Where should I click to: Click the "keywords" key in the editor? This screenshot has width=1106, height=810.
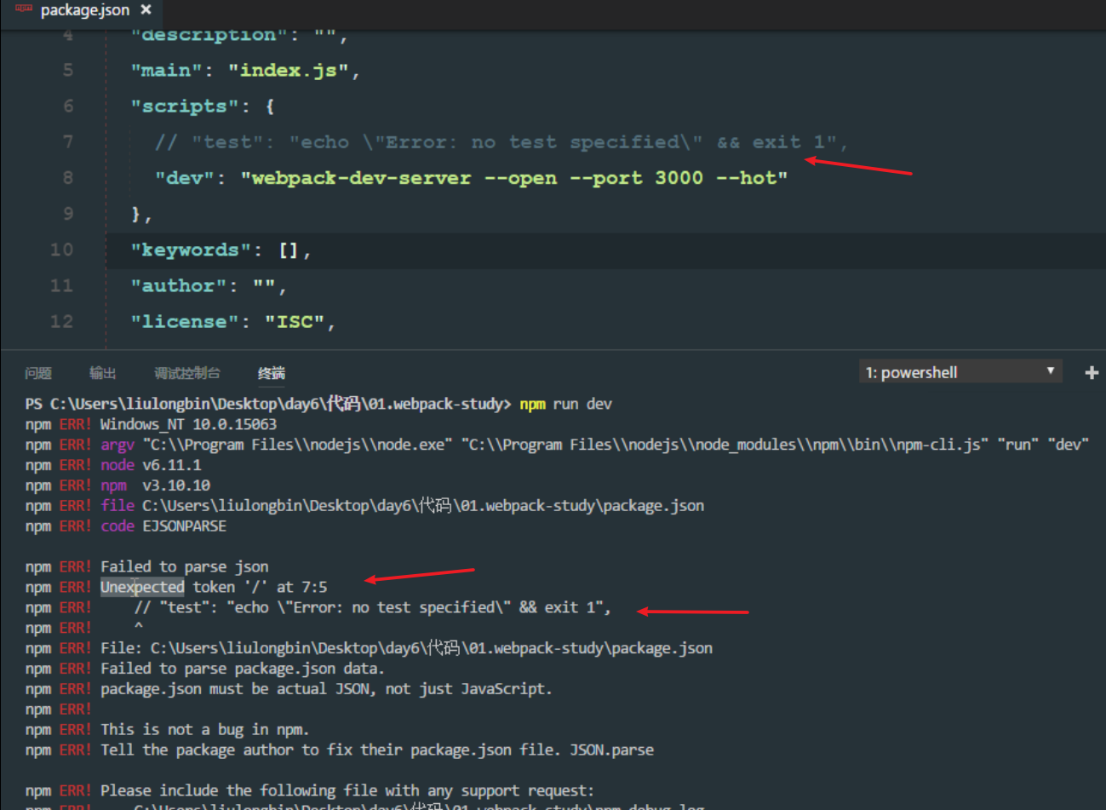click(x=191, y=250)
